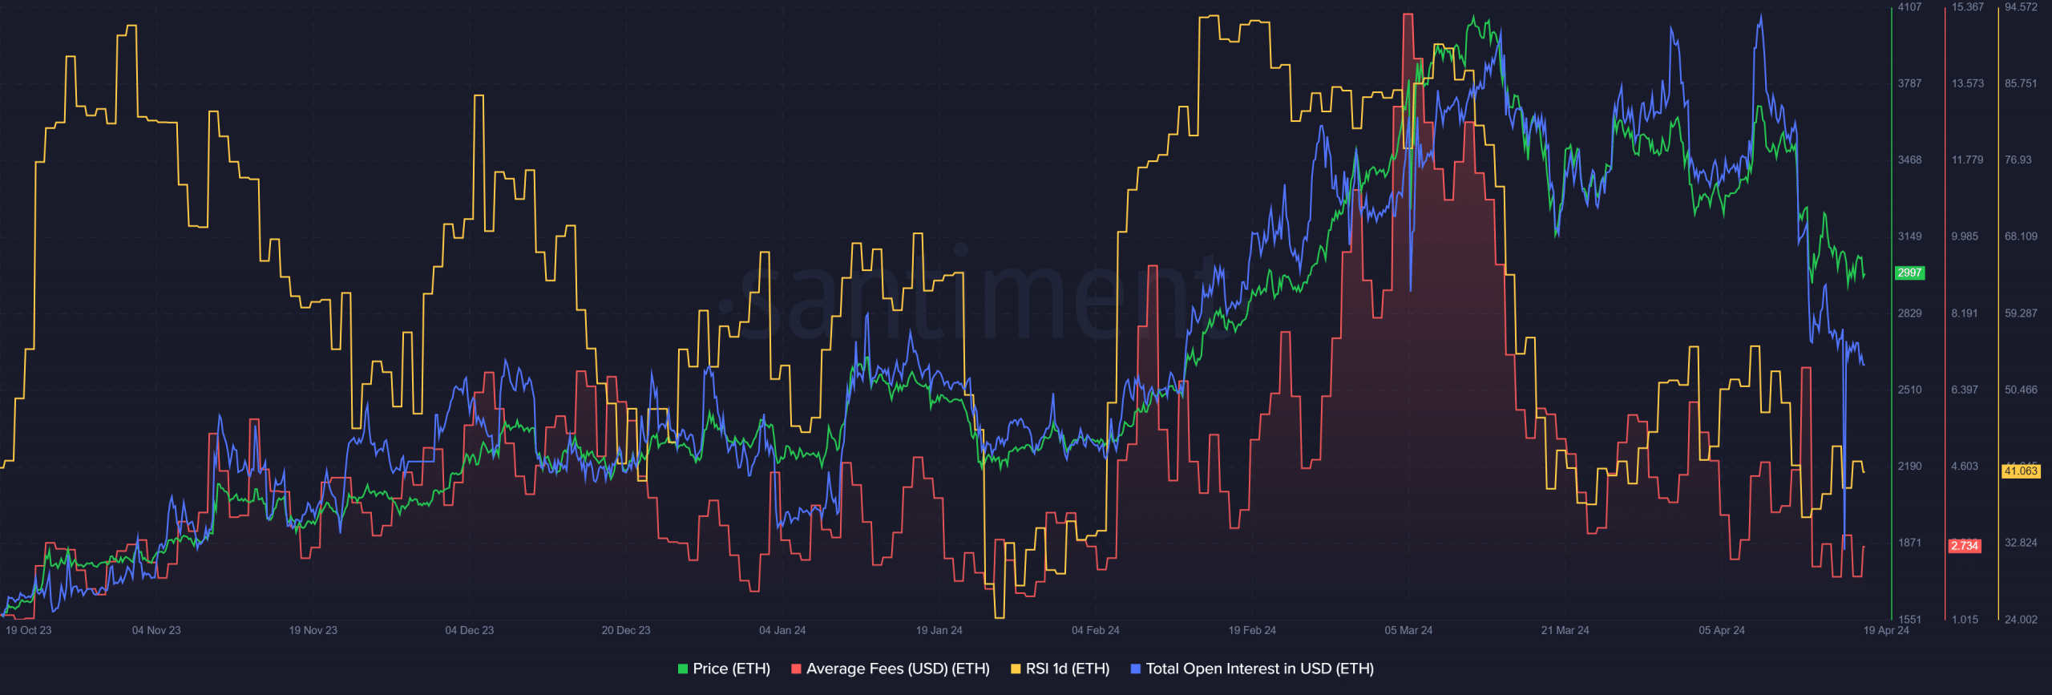Click the 94.572 RSI axis value
Image resolution: width=2052 pixels, height=695 pixels.
2021,7
